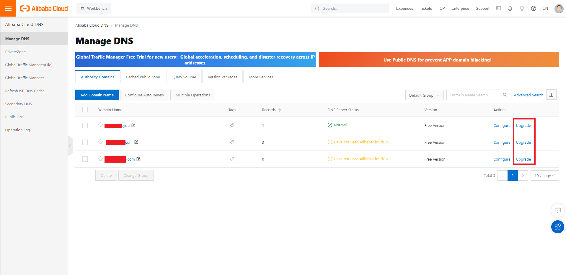Upgrade the cyou domain
This screenshot has width=566, height=275.
[523, 125]
